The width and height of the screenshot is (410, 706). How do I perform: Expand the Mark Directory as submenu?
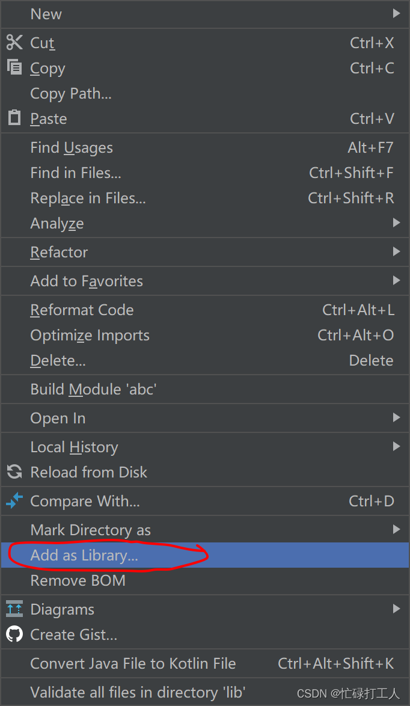tap(397, 529)
